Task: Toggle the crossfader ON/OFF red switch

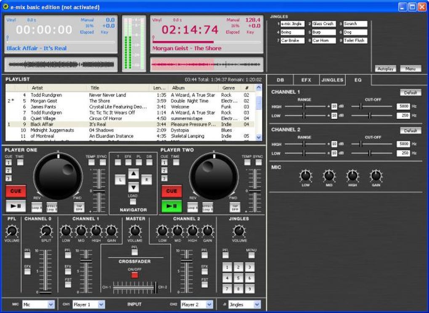Action: pos(135,275)
